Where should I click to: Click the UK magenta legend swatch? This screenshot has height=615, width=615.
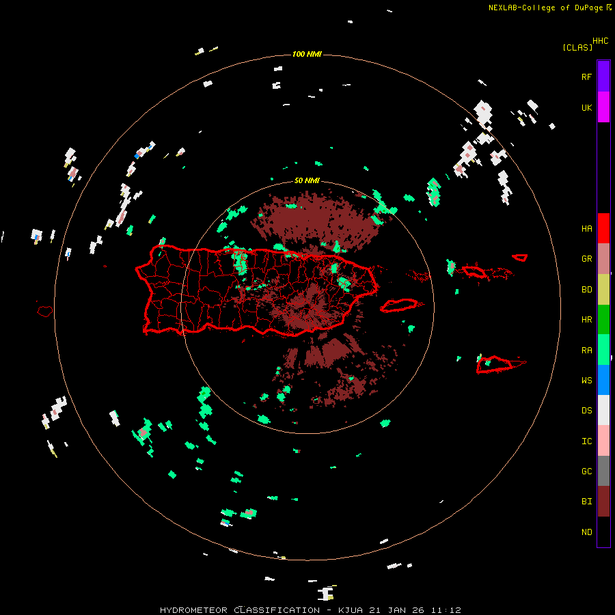[x=603, y=107]
